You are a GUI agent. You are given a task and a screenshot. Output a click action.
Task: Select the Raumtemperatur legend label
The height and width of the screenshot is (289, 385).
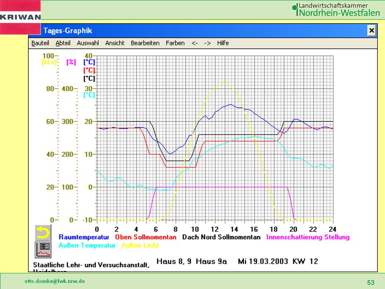84,237
